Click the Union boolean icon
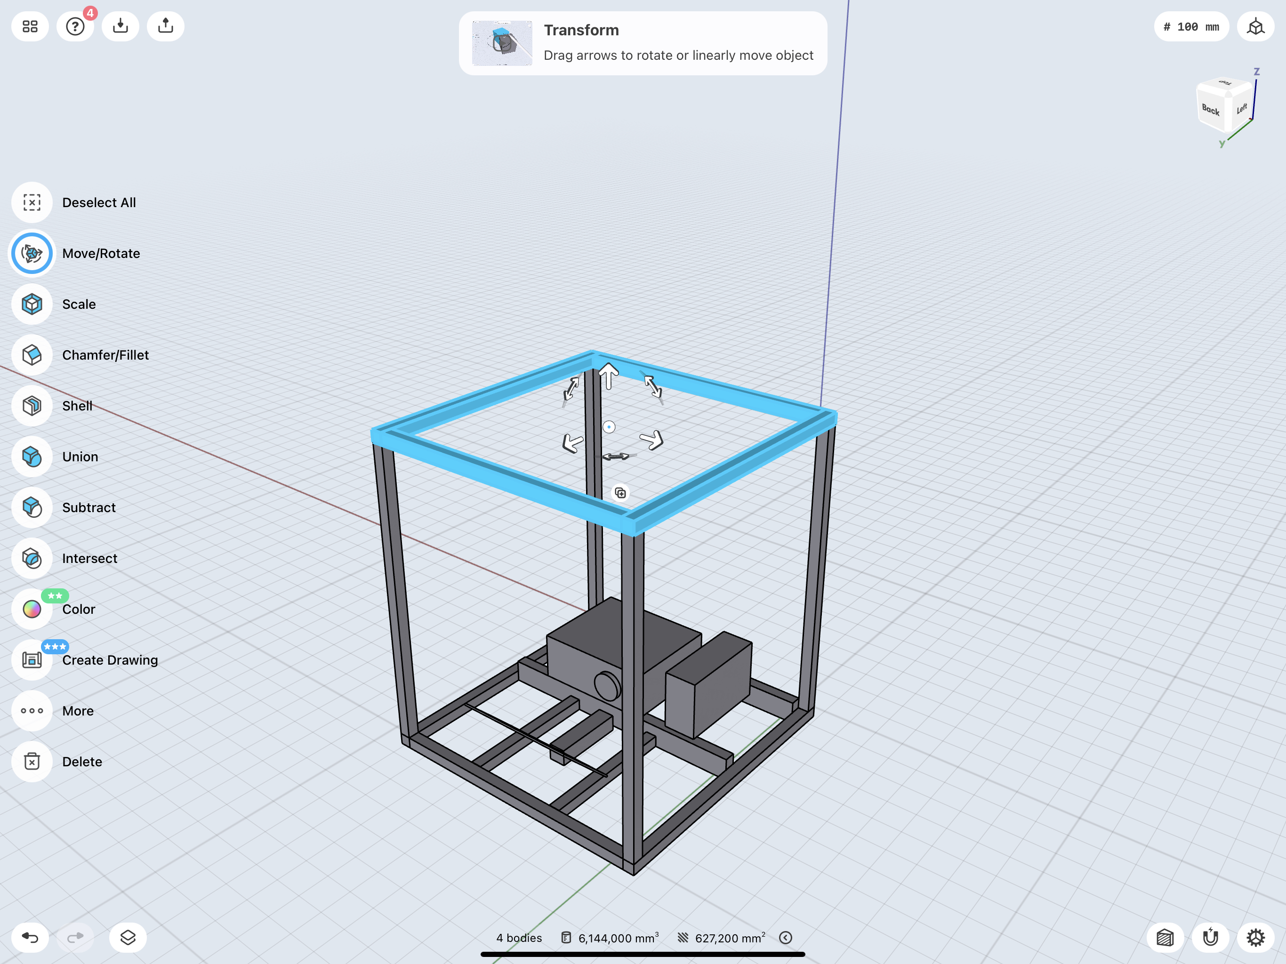Screen dimensions: 1286x964 [32, 457]
